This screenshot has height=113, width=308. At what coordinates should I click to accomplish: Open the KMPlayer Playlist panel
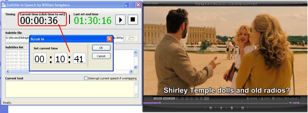pyautogui.click(x=291, y=98)
